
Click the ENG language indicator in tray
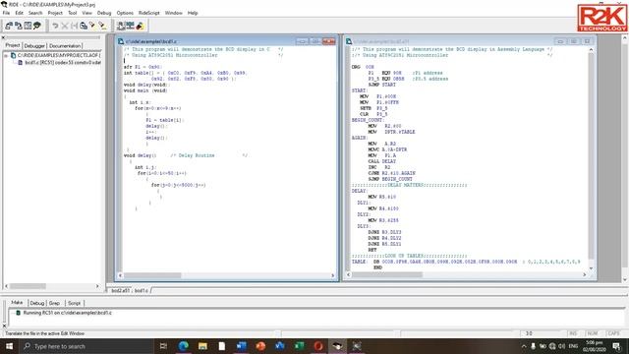pos(573,346)
